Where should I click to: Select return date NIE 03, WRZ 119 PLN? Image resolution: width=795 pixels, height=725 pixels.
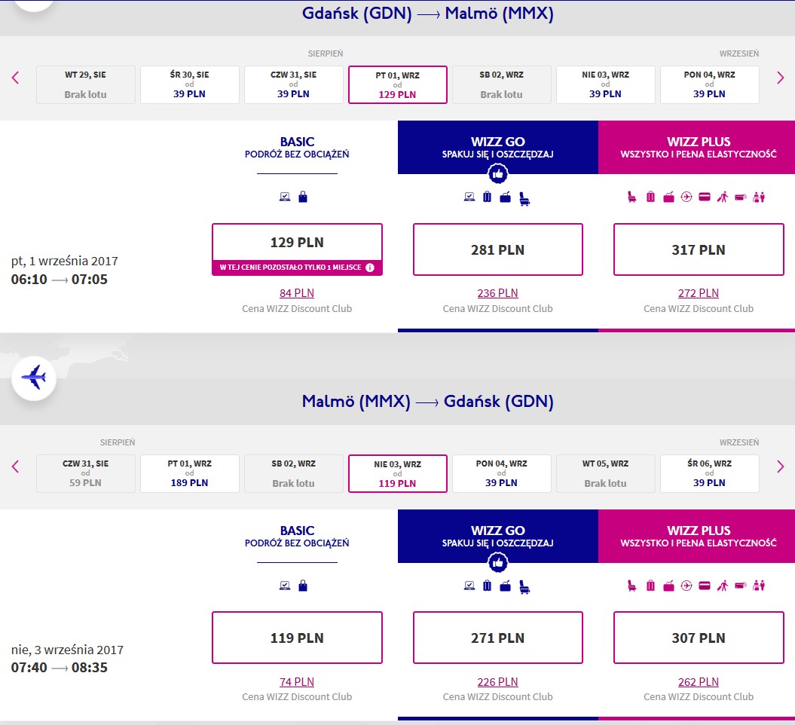(x=398, y=473)
